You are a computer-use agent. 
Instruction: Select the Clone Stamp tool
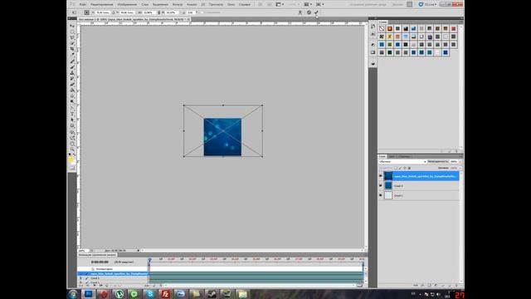(72, 73)
